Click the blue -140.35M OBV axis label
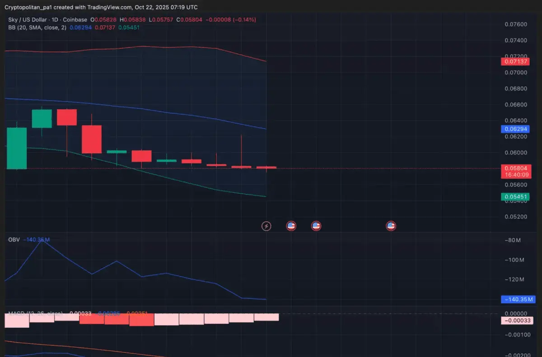 (518, 299)
